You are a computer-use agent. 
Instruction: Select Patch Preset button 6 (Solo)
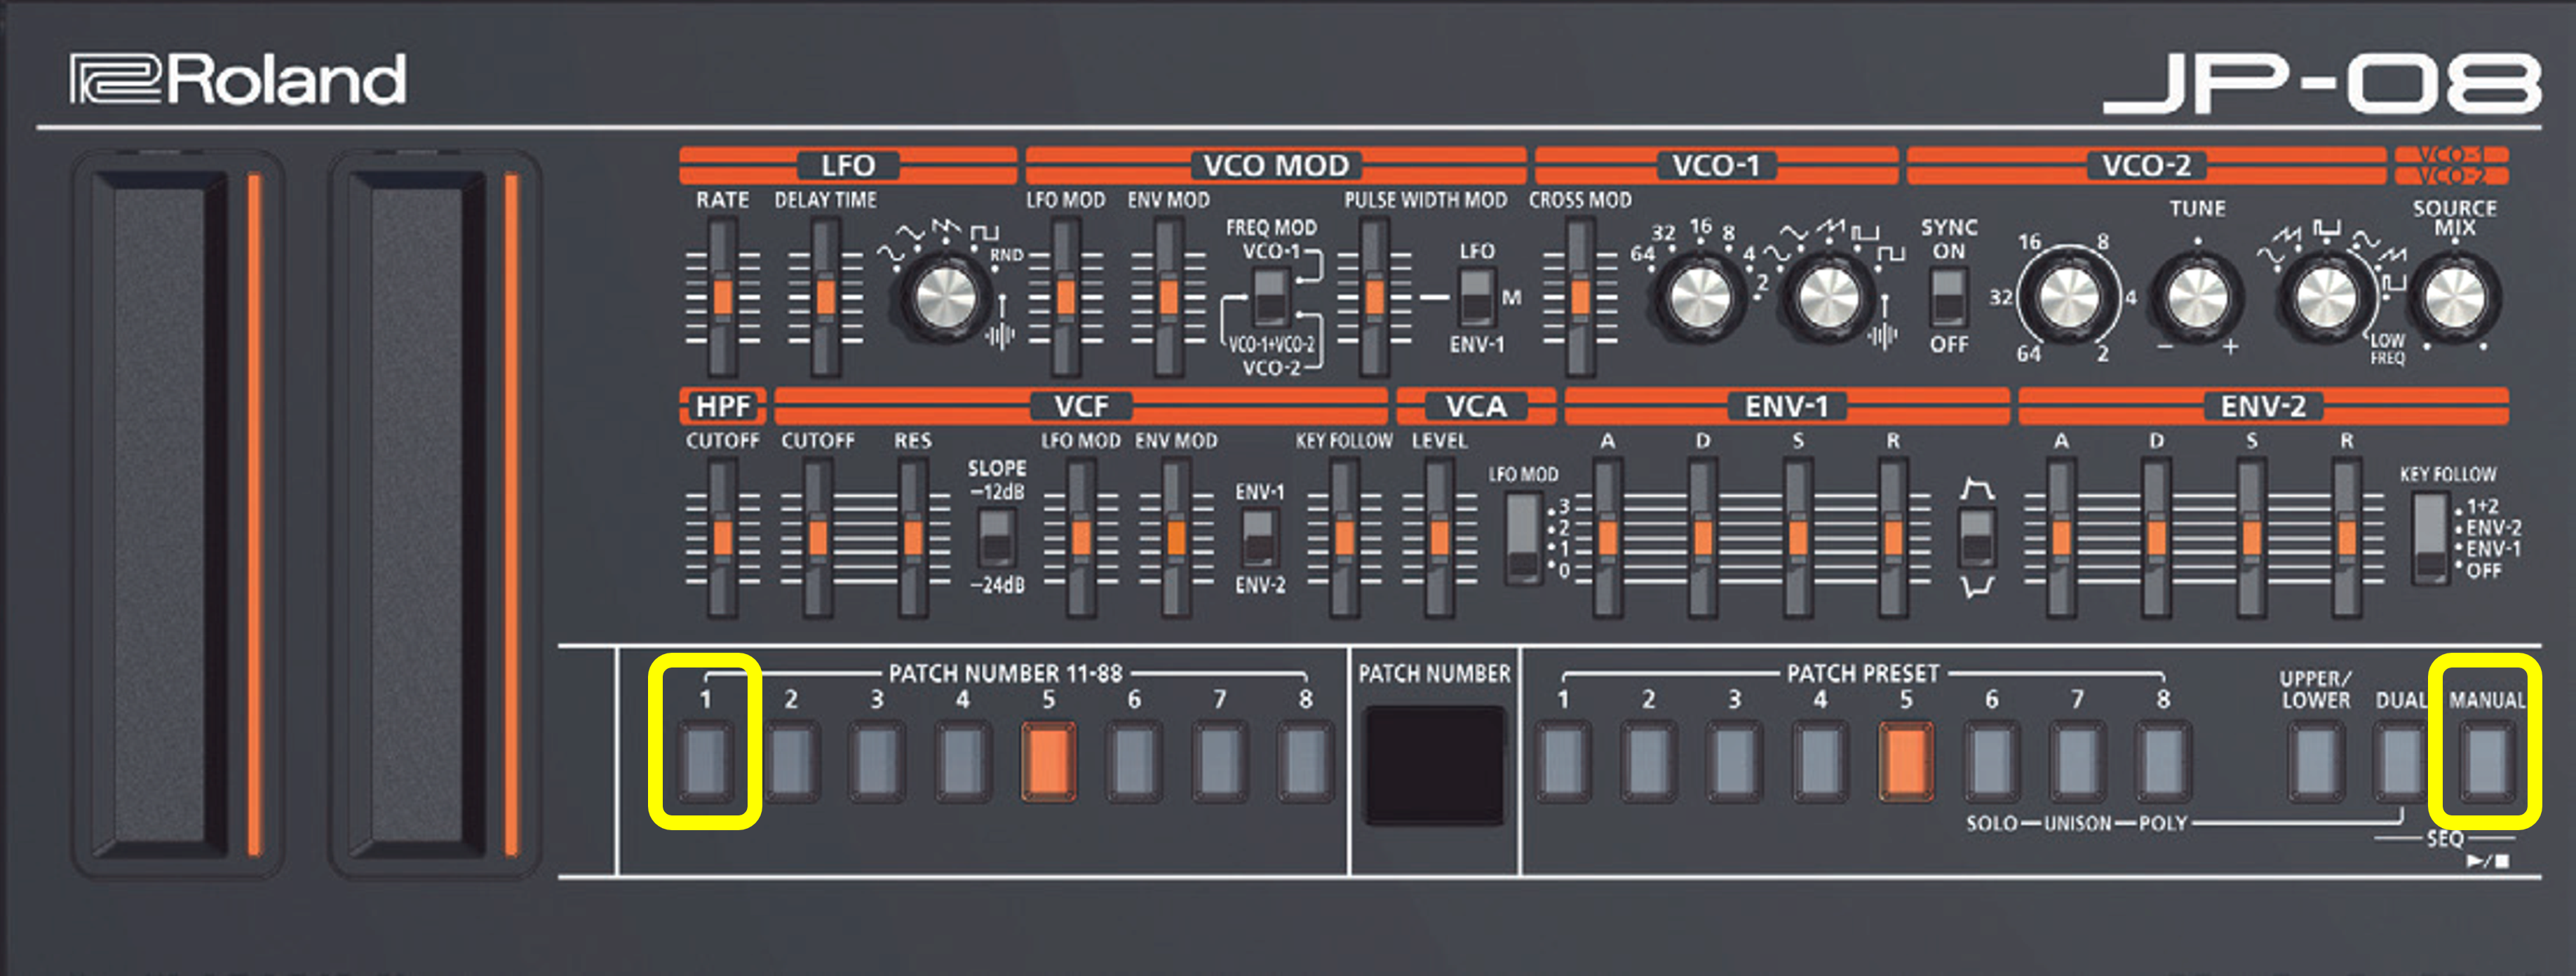pyautogui.click(x=1992, y=762)
